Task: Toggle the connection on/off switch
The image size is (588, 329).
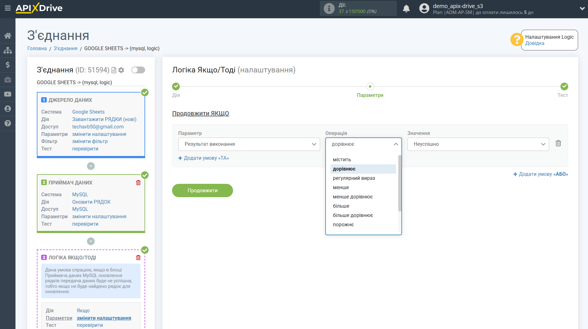Action: pos(138,70)
